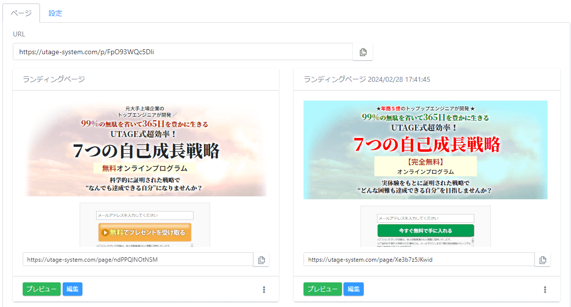Click the URL field ending in ndPPQlNOtNSM
The height and width of the screenshot is (307, 571).
(x=138, y=260)
